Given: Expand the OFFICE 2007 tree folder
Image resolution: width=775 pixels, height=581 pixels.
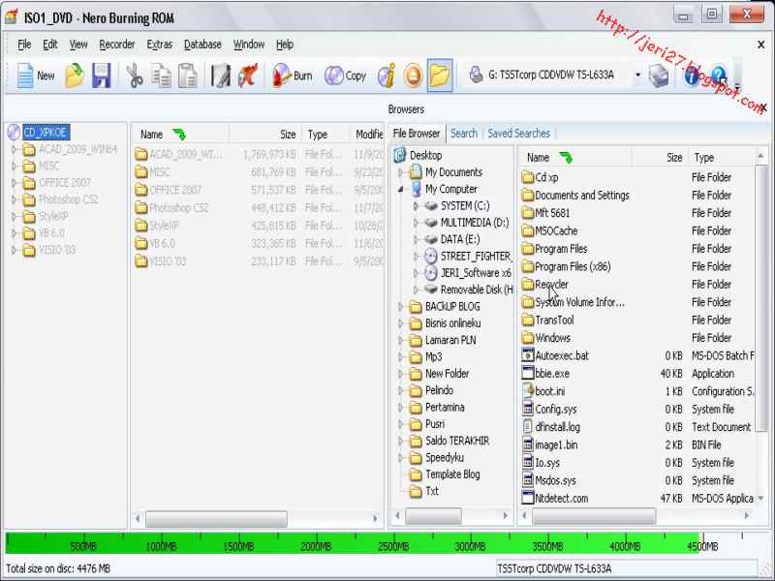Looking at the screenshot, I should click(x=14, y=183).
